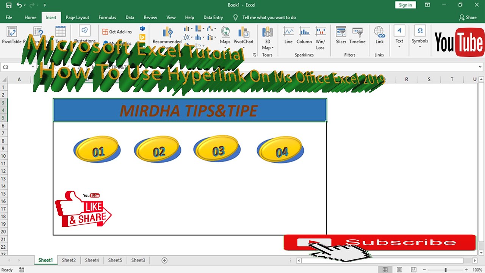Click the zoom slider handle
Viewport: 485px width, 273px height.
[x=446, y=270]
